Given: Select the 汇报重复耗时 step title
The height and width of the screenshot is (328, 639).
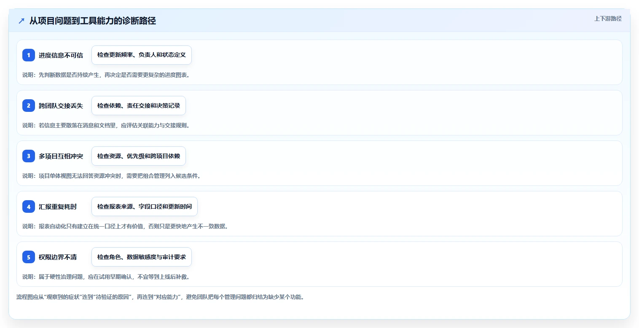Looking at the screenshot, I should coord(58,206).
